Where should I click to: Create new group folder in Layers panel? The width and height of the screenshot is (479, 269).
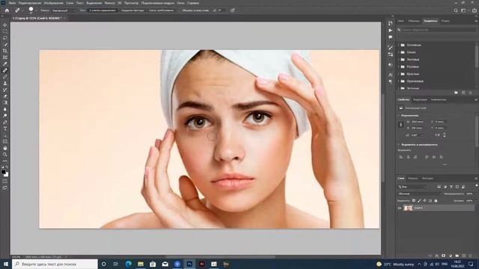pos(457,256)
